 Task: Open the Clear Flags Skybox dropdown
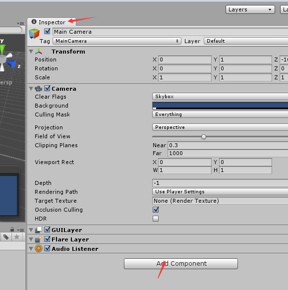click(220, 97)
